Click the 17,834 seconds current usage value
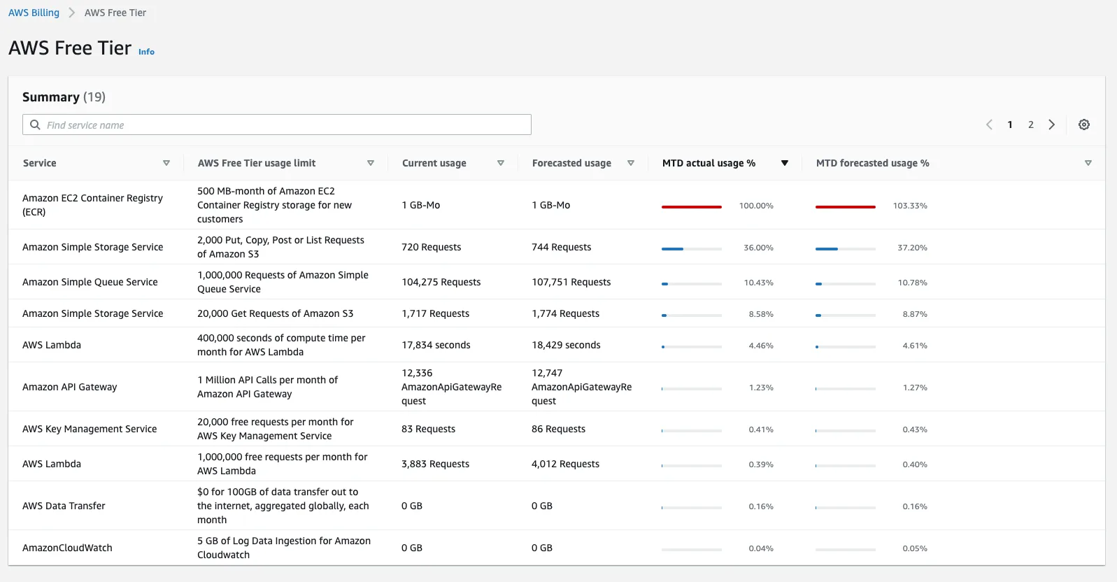Image resolution: width=1117 pixels, height=582 pixels. (x=436, y=345)
